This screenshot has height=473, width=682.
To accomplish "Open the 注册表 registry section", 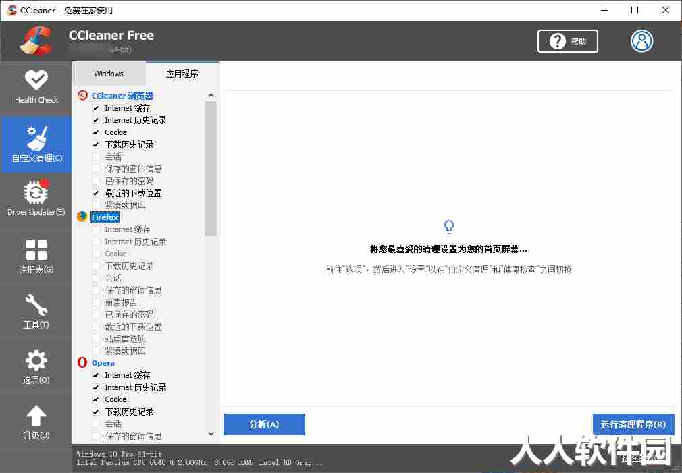I will click(x=36, y=256).
